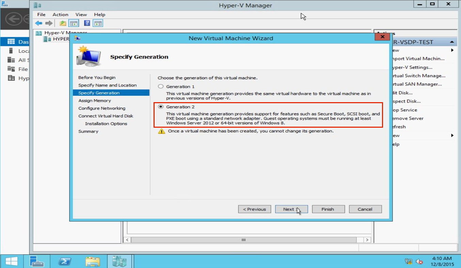
Task: Select the Generation 2 radio button
Action: coord(161,107)
